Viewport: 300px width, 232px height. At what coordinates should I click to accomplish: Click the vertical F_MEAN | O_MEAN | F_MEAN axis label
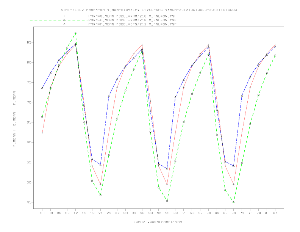click(14, 119)
